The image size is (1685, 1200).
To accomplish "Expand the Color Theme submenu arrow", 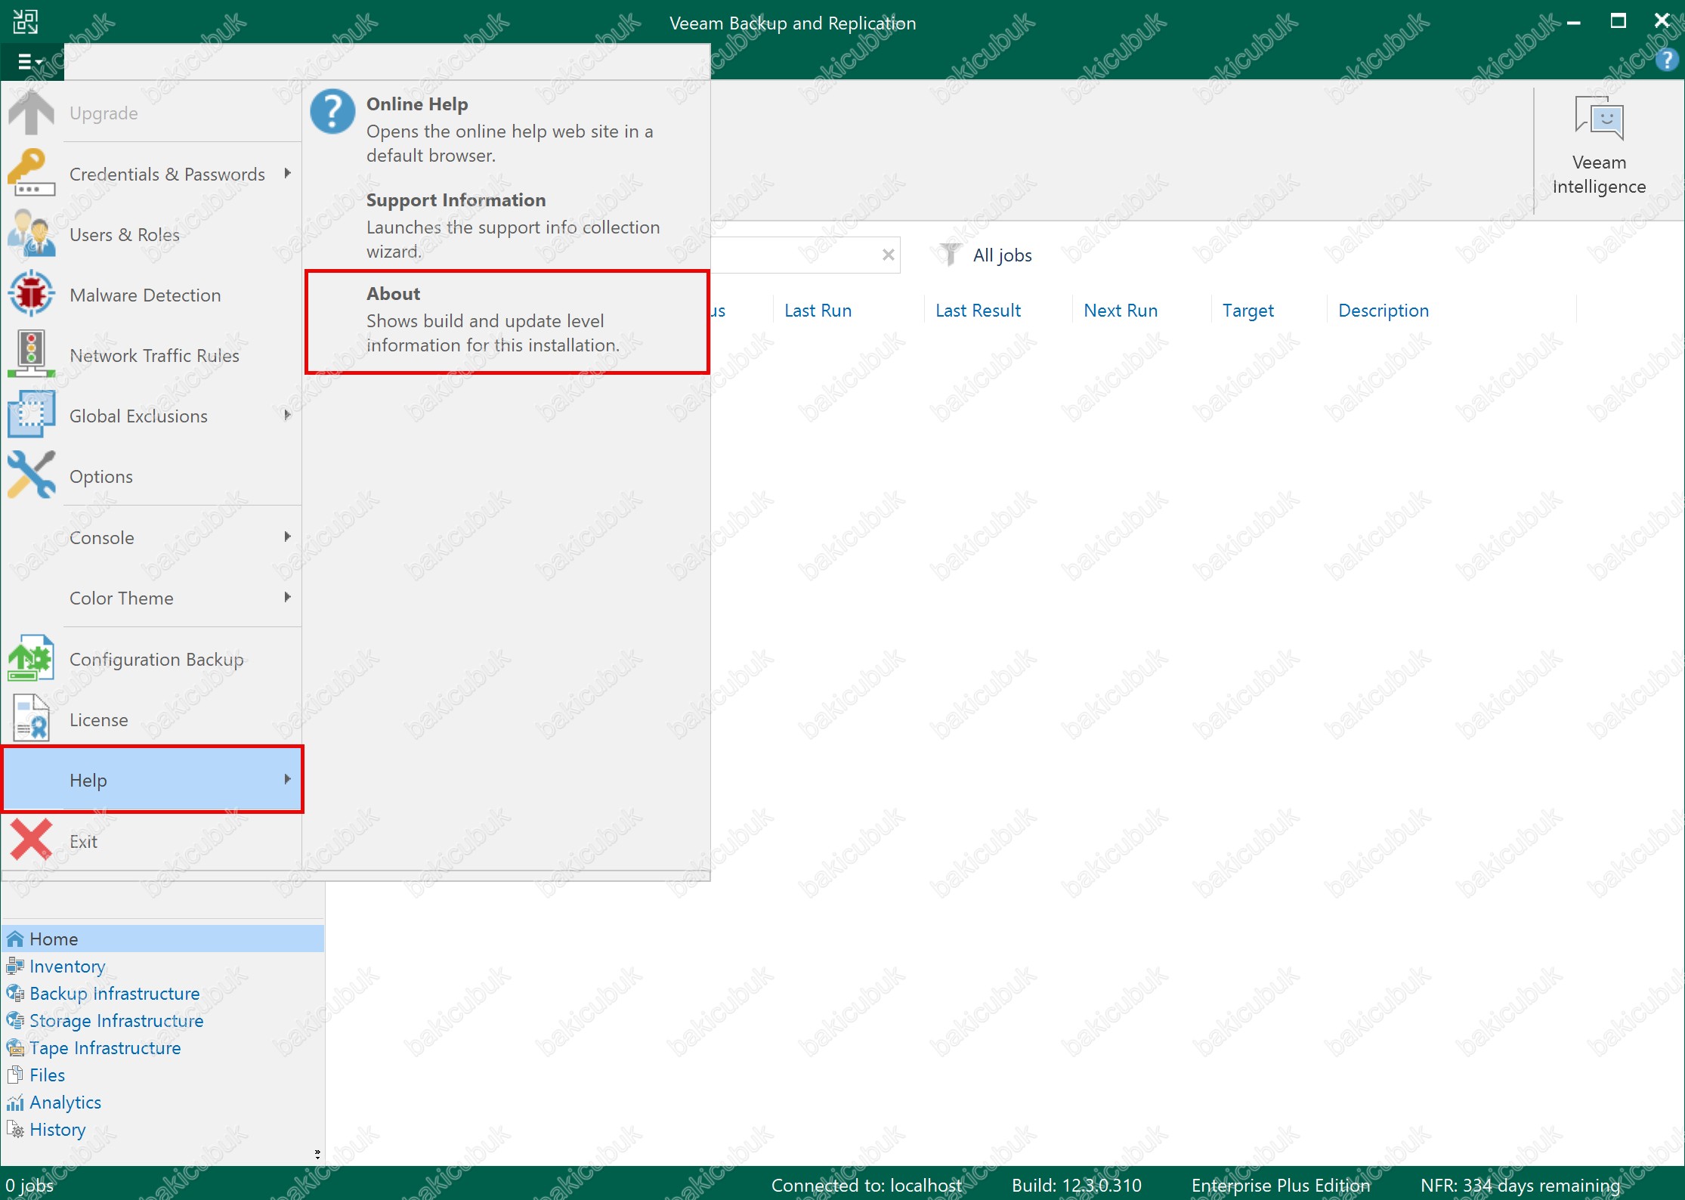I will click(287, 597).
